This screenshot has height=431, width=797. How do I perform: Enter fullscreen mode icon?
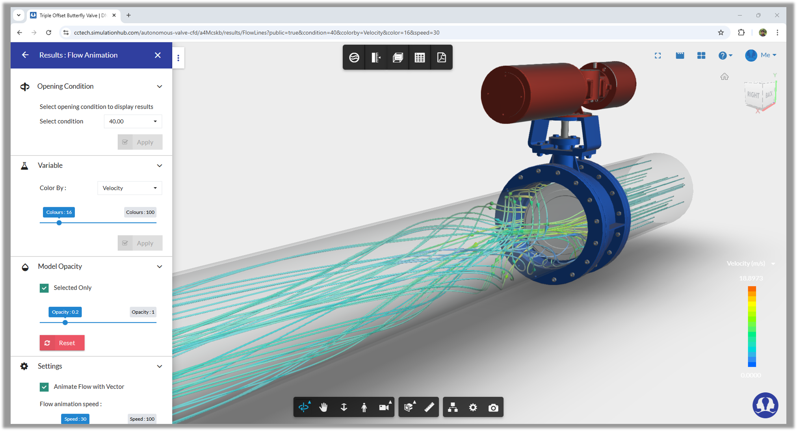tap(658, 56)
